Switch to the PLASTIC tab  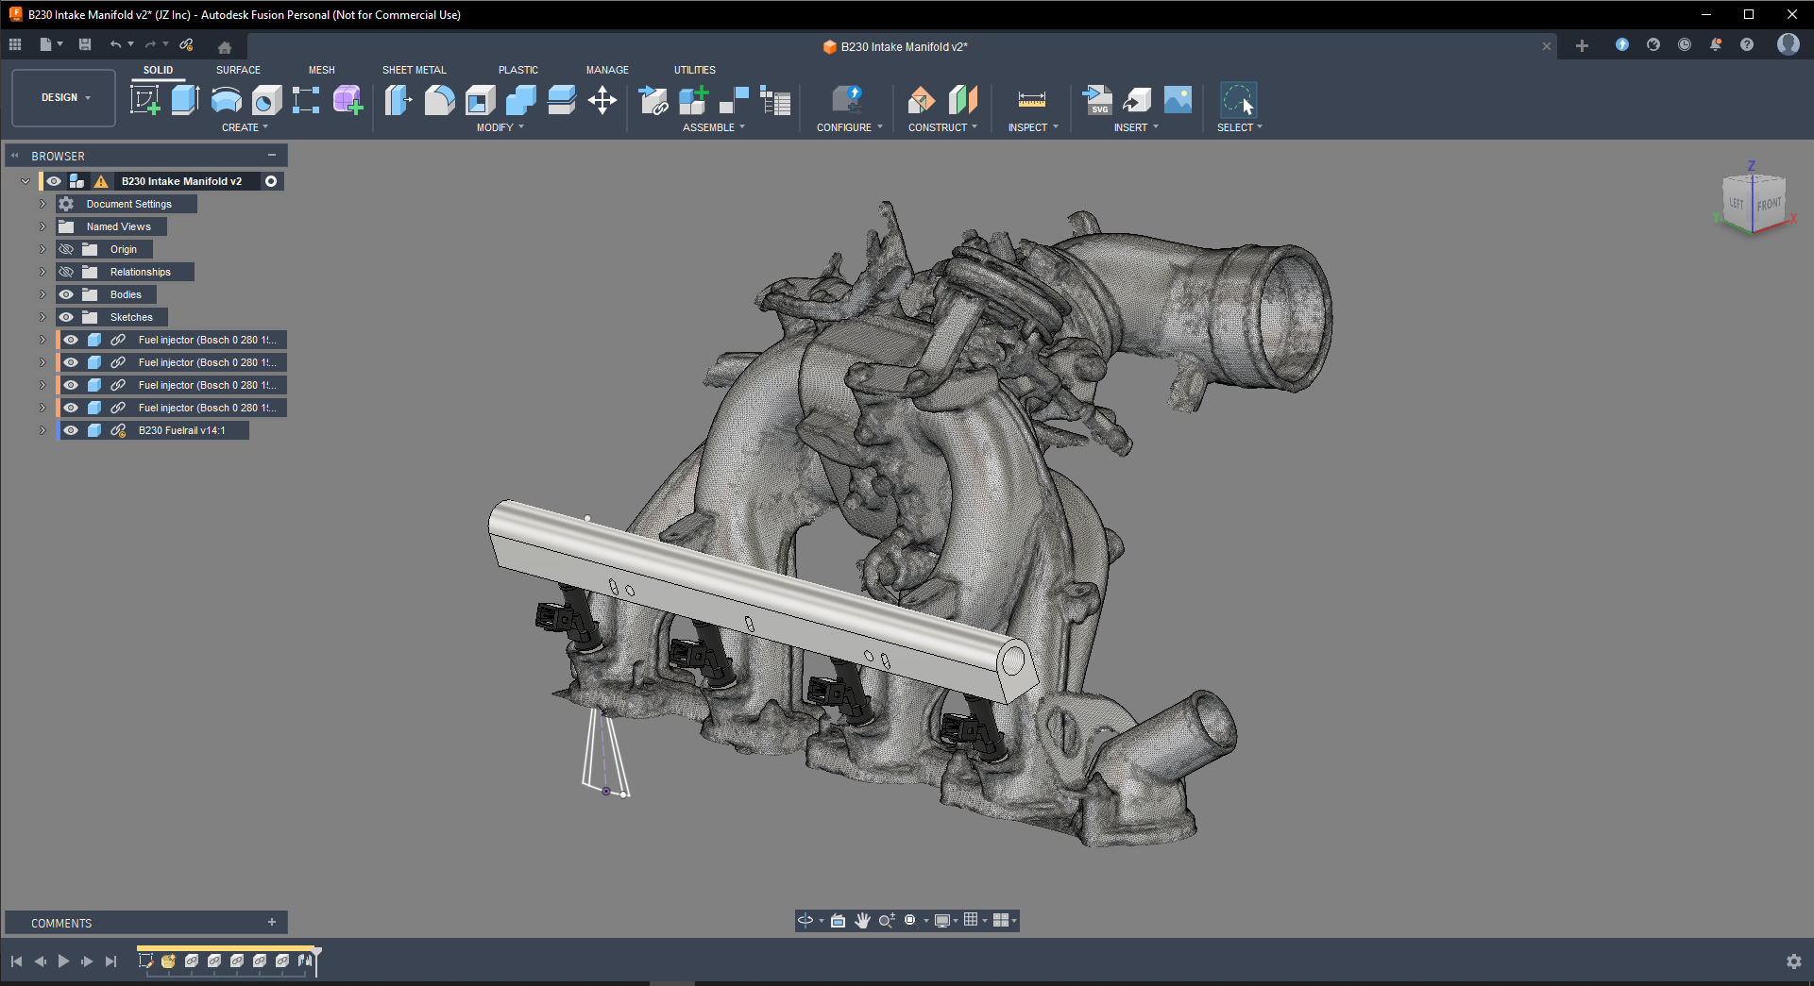click(x=518, y=70)
